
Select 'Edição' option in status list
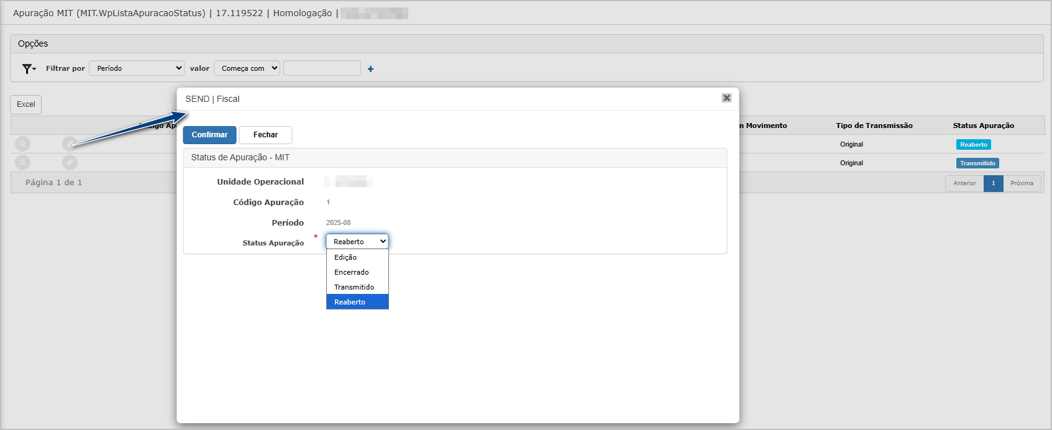[x=345, y=257]
